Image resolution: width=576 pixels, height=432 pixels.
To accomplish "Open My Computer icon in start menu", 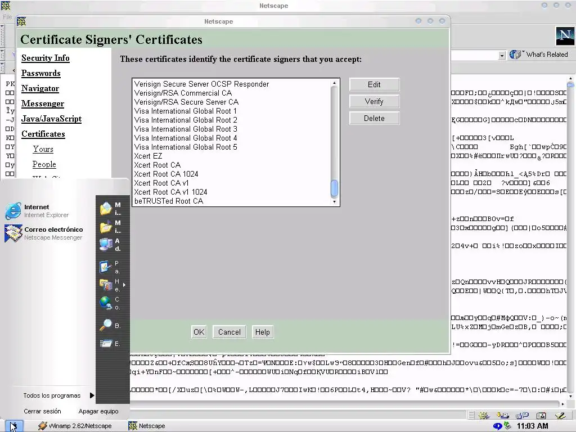I will pyautogui.click(x=106, y=245).
